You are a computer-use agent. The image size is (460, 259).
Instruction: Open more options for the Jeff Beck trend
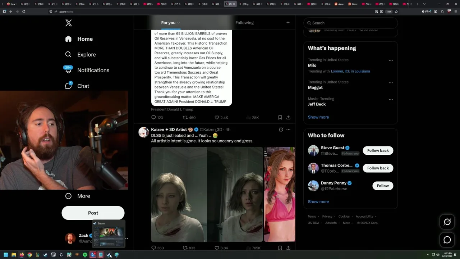click(391, 99)
